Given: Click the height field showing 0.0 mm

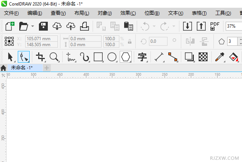Looking at the screenshot, I should point(85,45).
